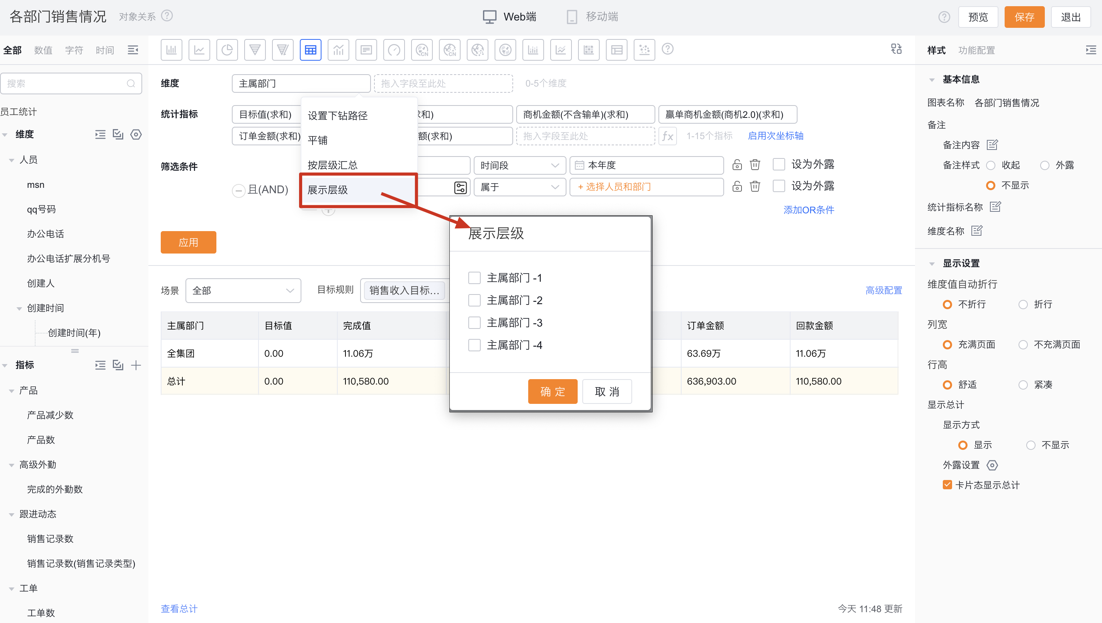The image size is (1102, 623).
Task: Switch to the 功能配置 tab
Action: (978, 50)
